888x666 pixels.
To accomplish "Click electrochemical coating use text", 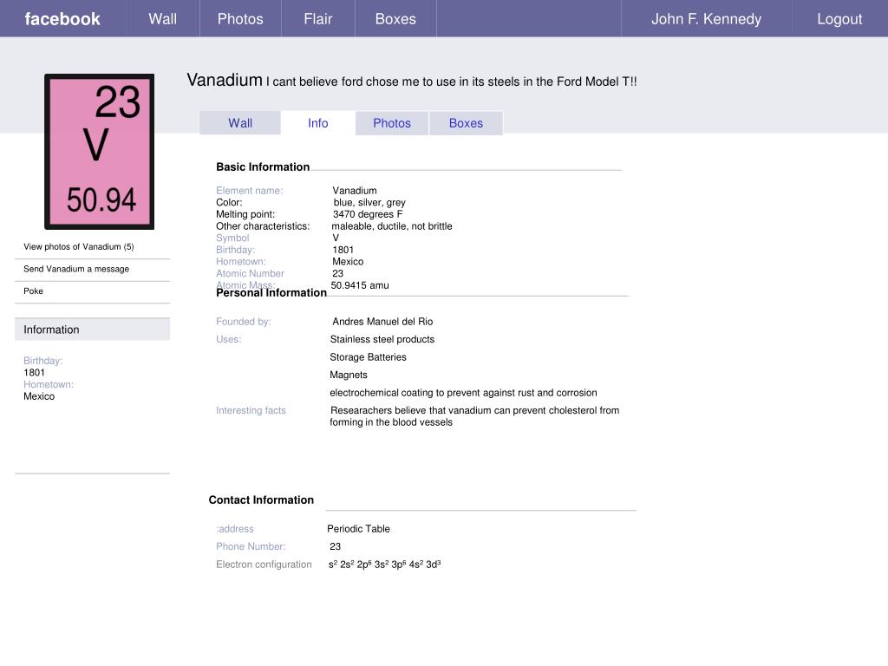I will pyautogui.click(x=463, y=393).
